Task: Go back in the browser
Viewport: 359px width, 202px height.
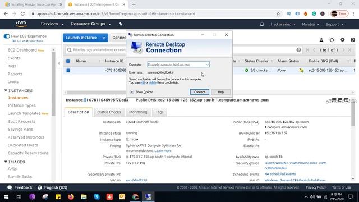Action: (x=6, y=13)
